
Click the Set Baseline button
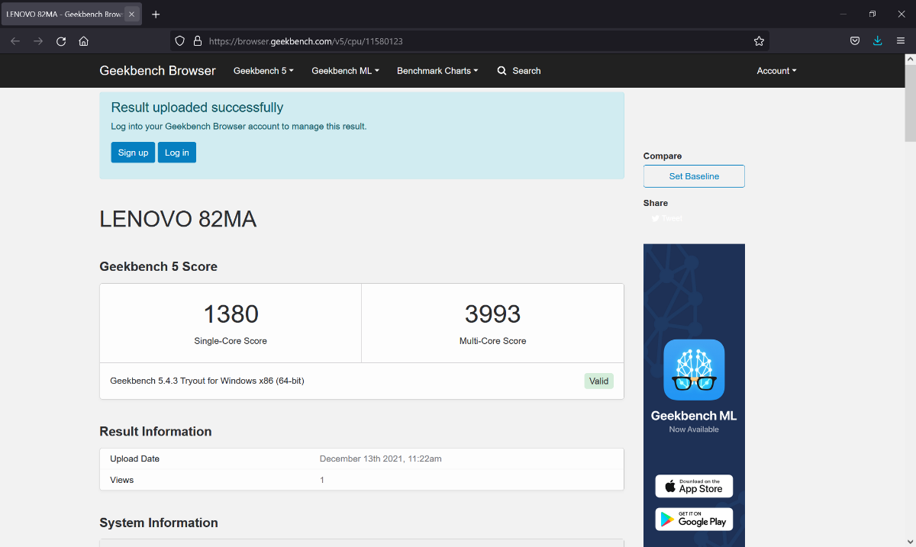click(x=694, y=176)
